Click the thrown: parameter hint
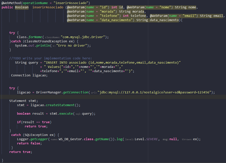This screenshot has width=226, height=163. click(x=187, y=139)
